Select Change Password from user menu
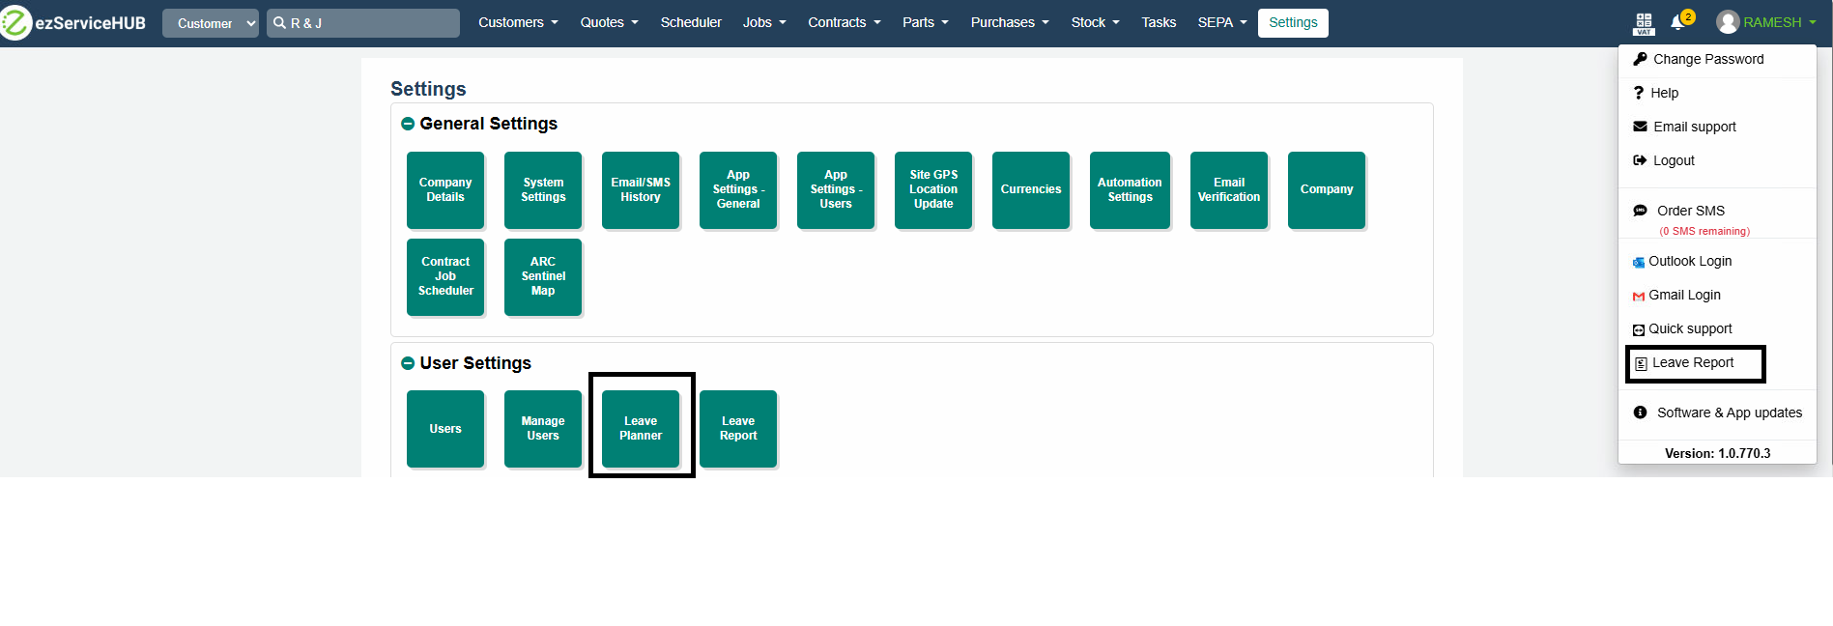Screen dimensions: 1833x626 pyautogui.click(x=1707, y=59)
